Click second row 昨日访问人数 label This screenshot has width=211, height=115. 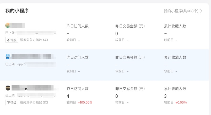(78, 57)
